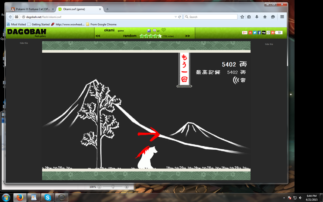The width and height of the screenshot is (323, 202).
Task: Click the 100% zoom level in background window
Action: click(93, 187)
